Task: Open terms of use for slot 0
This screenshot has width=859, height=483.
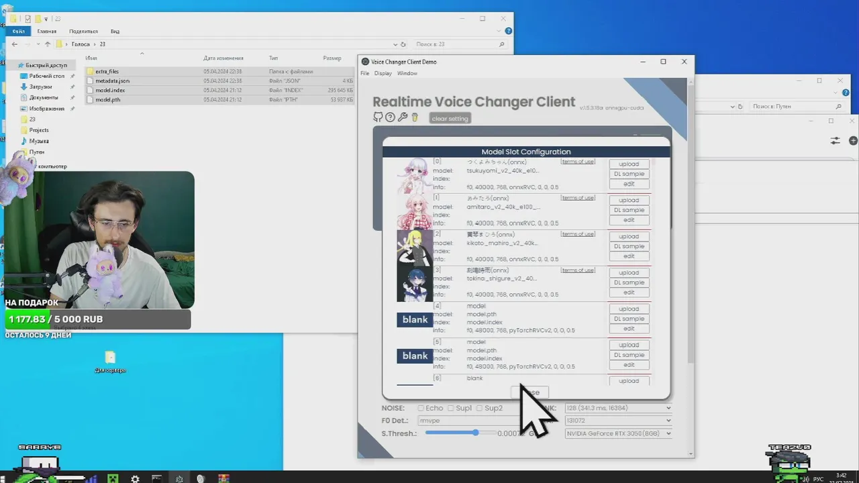Action: [x=578, y=162]
